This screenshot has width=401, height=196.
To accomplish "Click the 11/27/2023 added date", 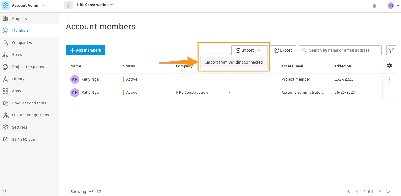I will tap(344, 79).
